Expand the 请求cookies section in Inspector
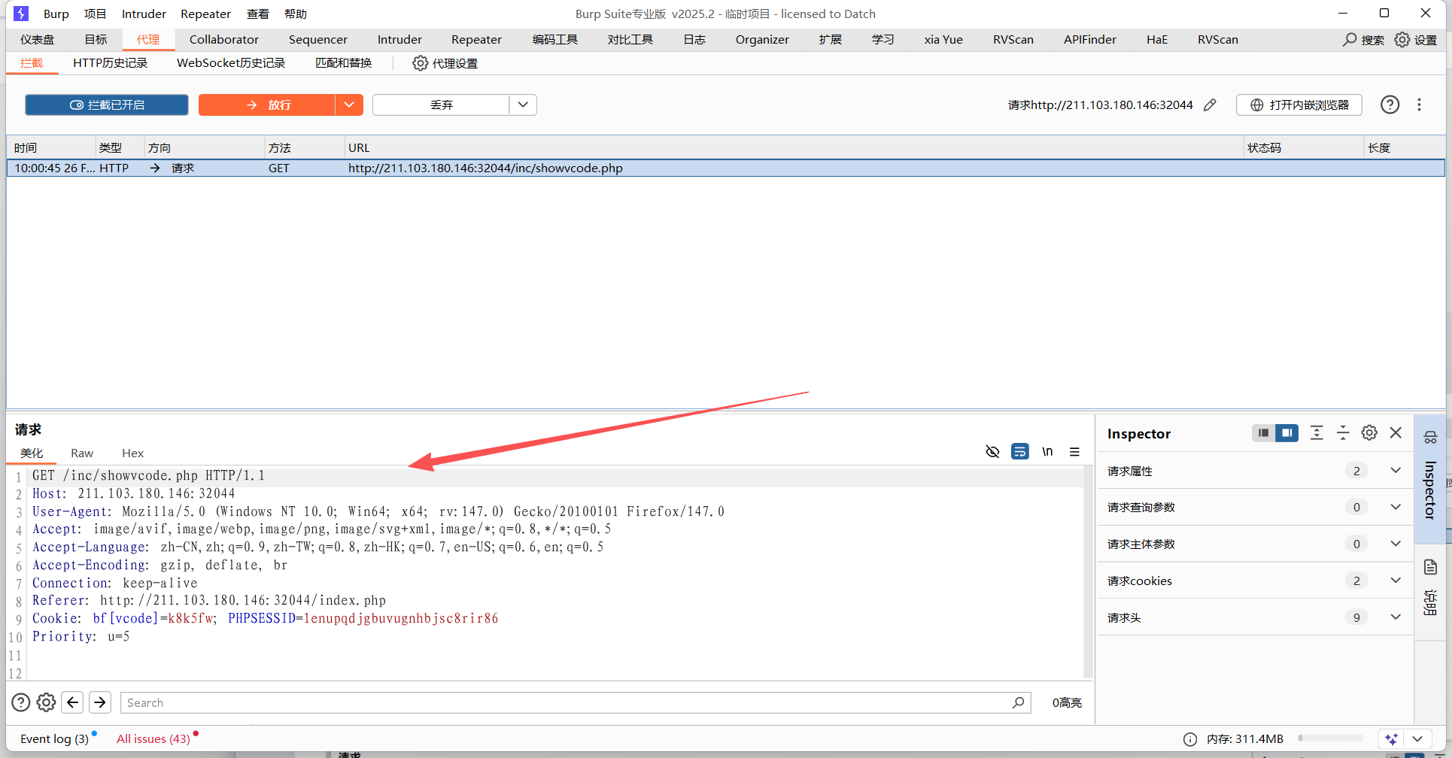1452x758 pixels. 1396,581
